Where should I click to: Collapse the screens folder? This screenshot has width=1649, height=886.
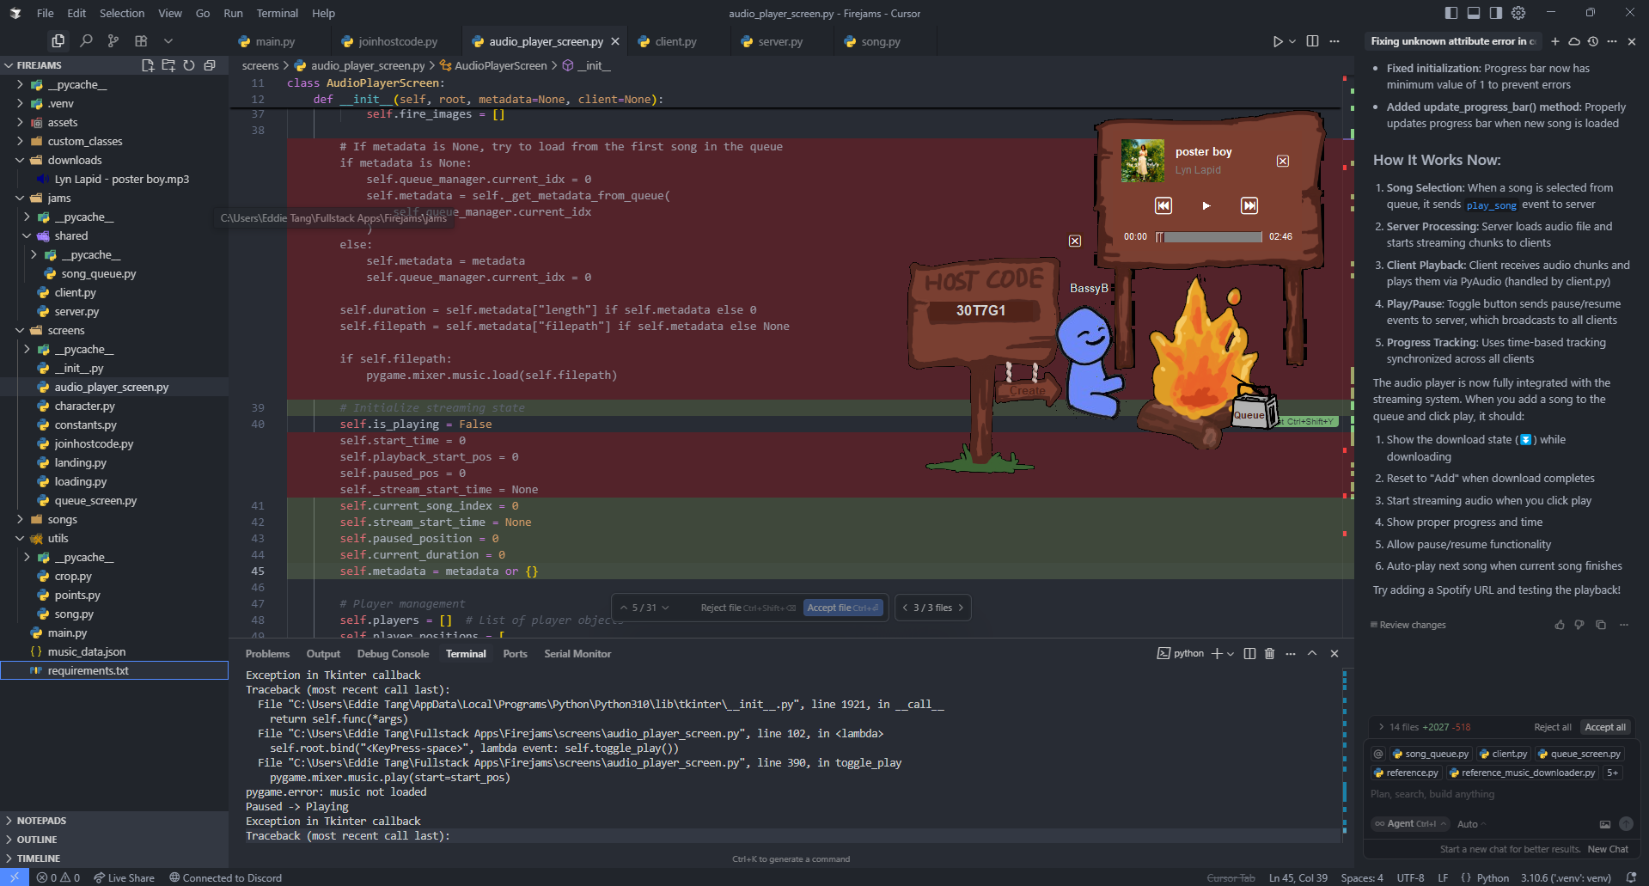[x=20, y=331]
